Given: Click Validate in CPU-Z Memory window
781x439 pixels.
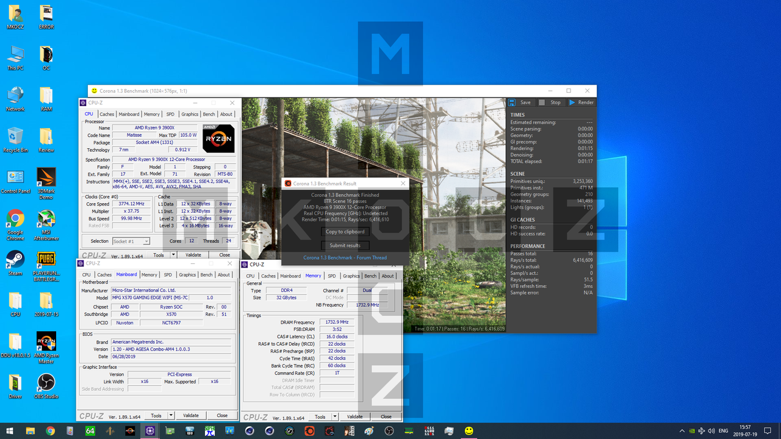Looking at the screenshot, I should [x=355, y=416].
